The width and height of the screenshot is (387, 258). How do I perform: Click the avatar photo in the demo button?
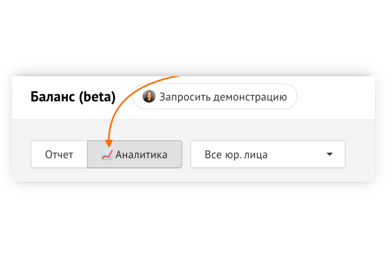[149, 96]
